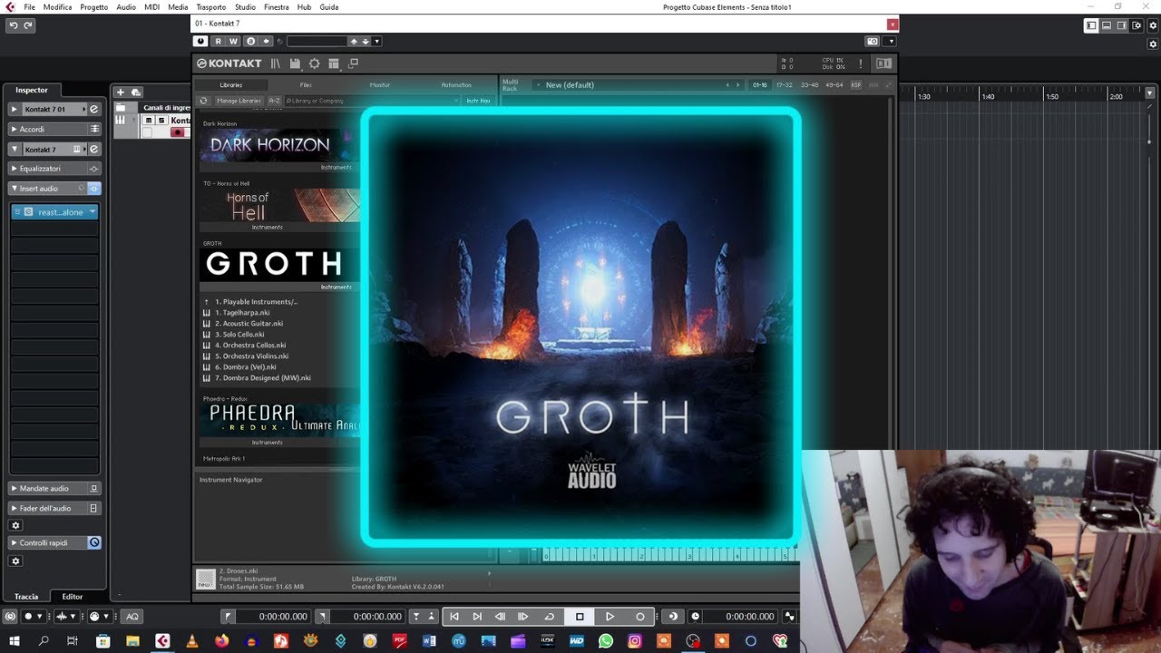The width and height of the screenshot is (1161, 653).
Task: Toggle Kontakt minimized view icon
Action: (x=353, y=63)
